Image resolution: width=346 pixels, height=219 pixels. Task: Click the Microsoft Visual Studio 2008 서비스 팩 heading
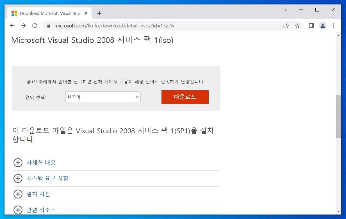coord(92,40)
